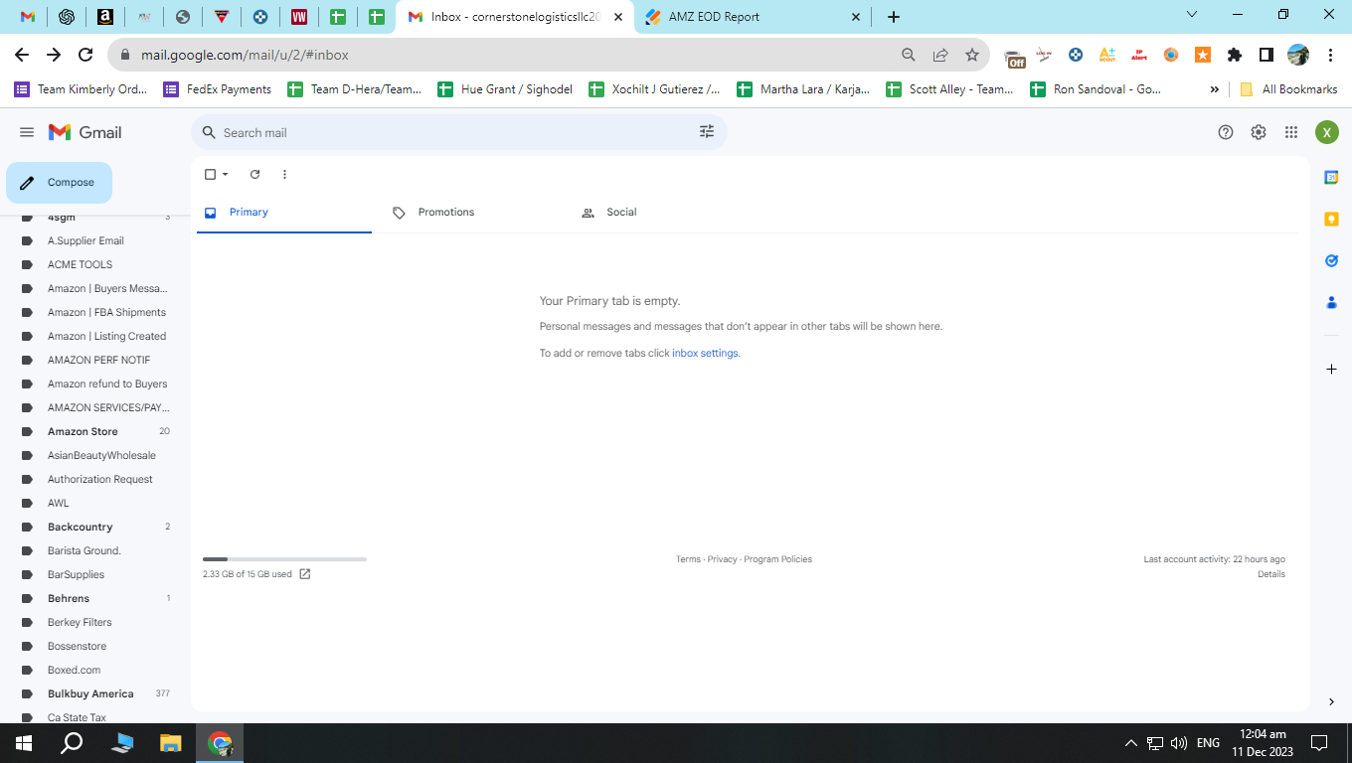Open the Windows Start menu

(x=24, y=743)
